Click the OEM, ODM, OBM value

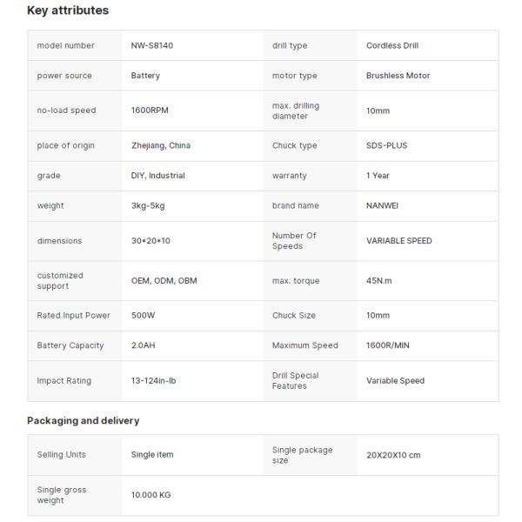pyautogui.click(x=164, y=280)
